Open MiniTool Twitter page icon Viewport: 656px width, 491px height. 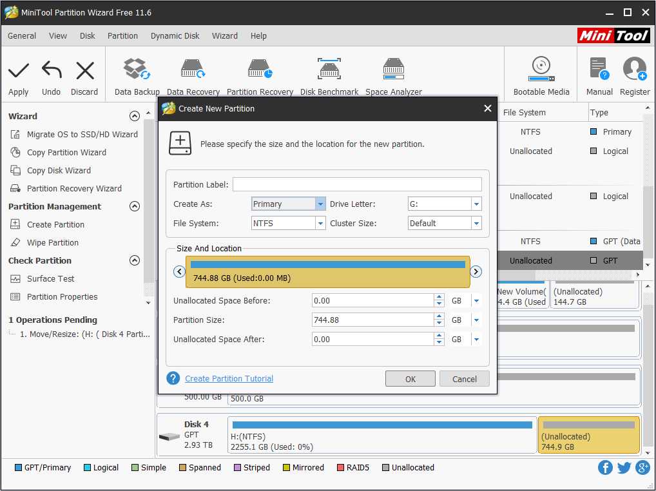(624, 468)
